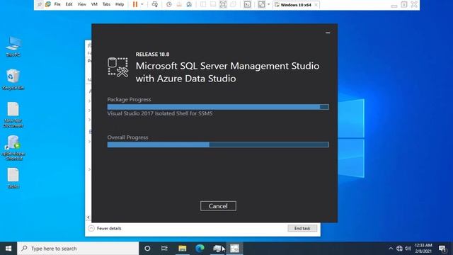The image size is (453, 255).
Task: Click Fewer details in Task Manager
Action: [105, 228]
